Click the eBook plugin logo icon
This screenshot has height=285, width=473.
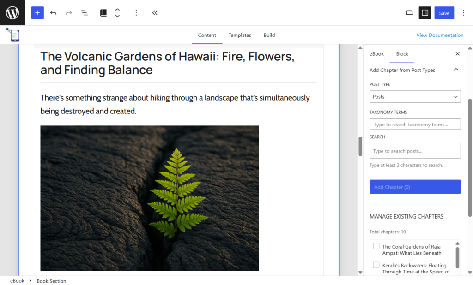pyautogui.click(x=13, y=35)
